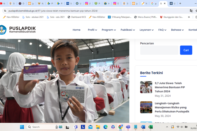Screen dimensions: 197x131
Task: Click the Puslapdik Kemendikbudristek logo
Action: [x=18, y=30]
